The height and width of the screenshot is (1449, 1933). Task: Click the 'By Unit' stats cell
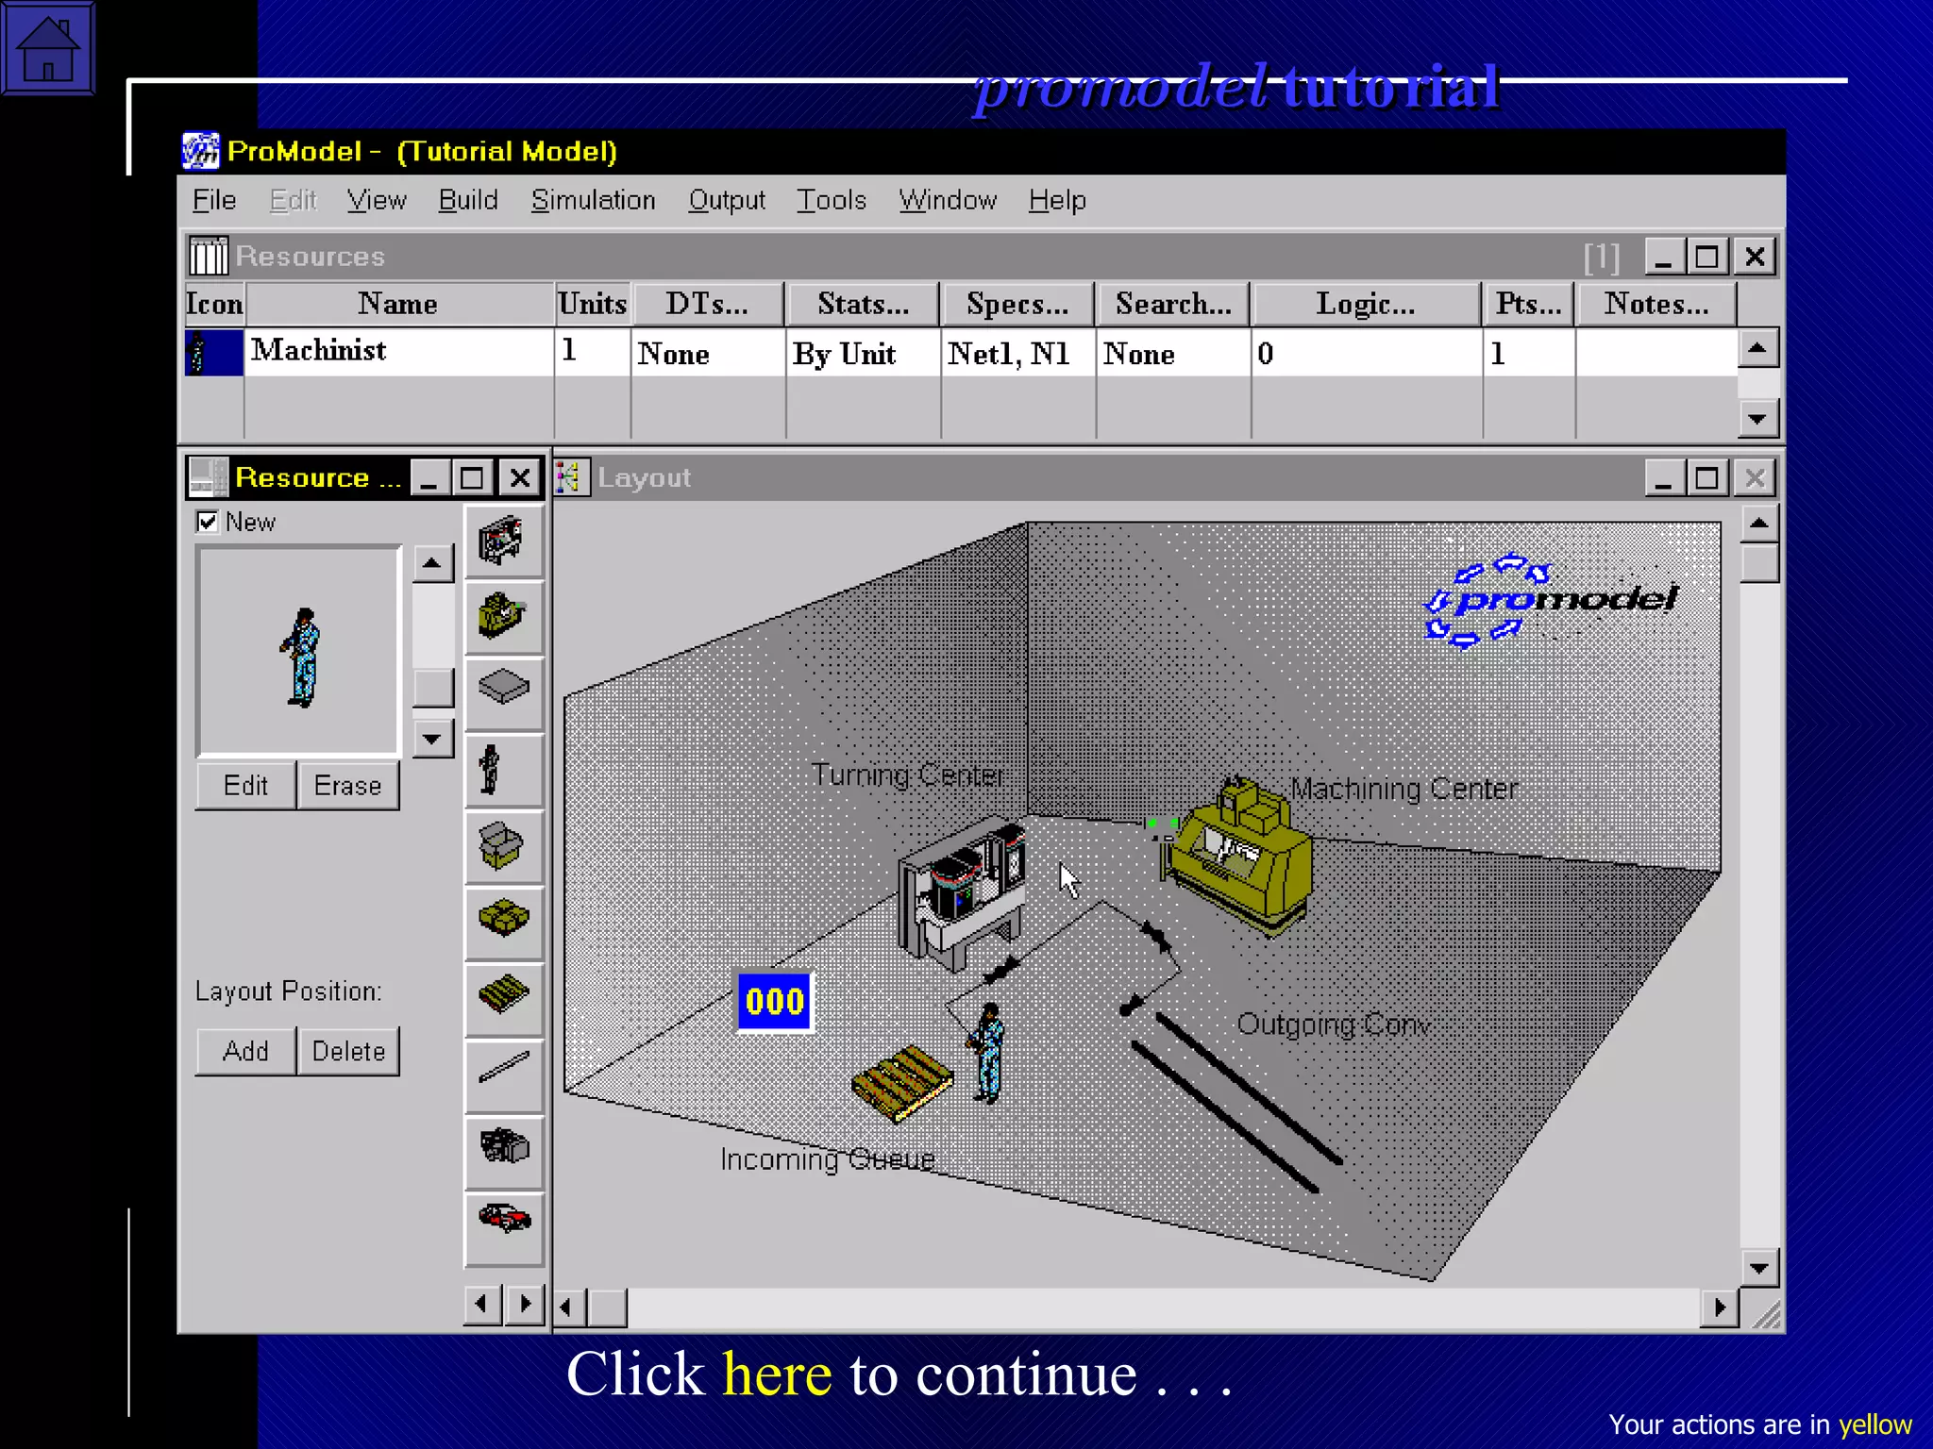pos(863,353)
